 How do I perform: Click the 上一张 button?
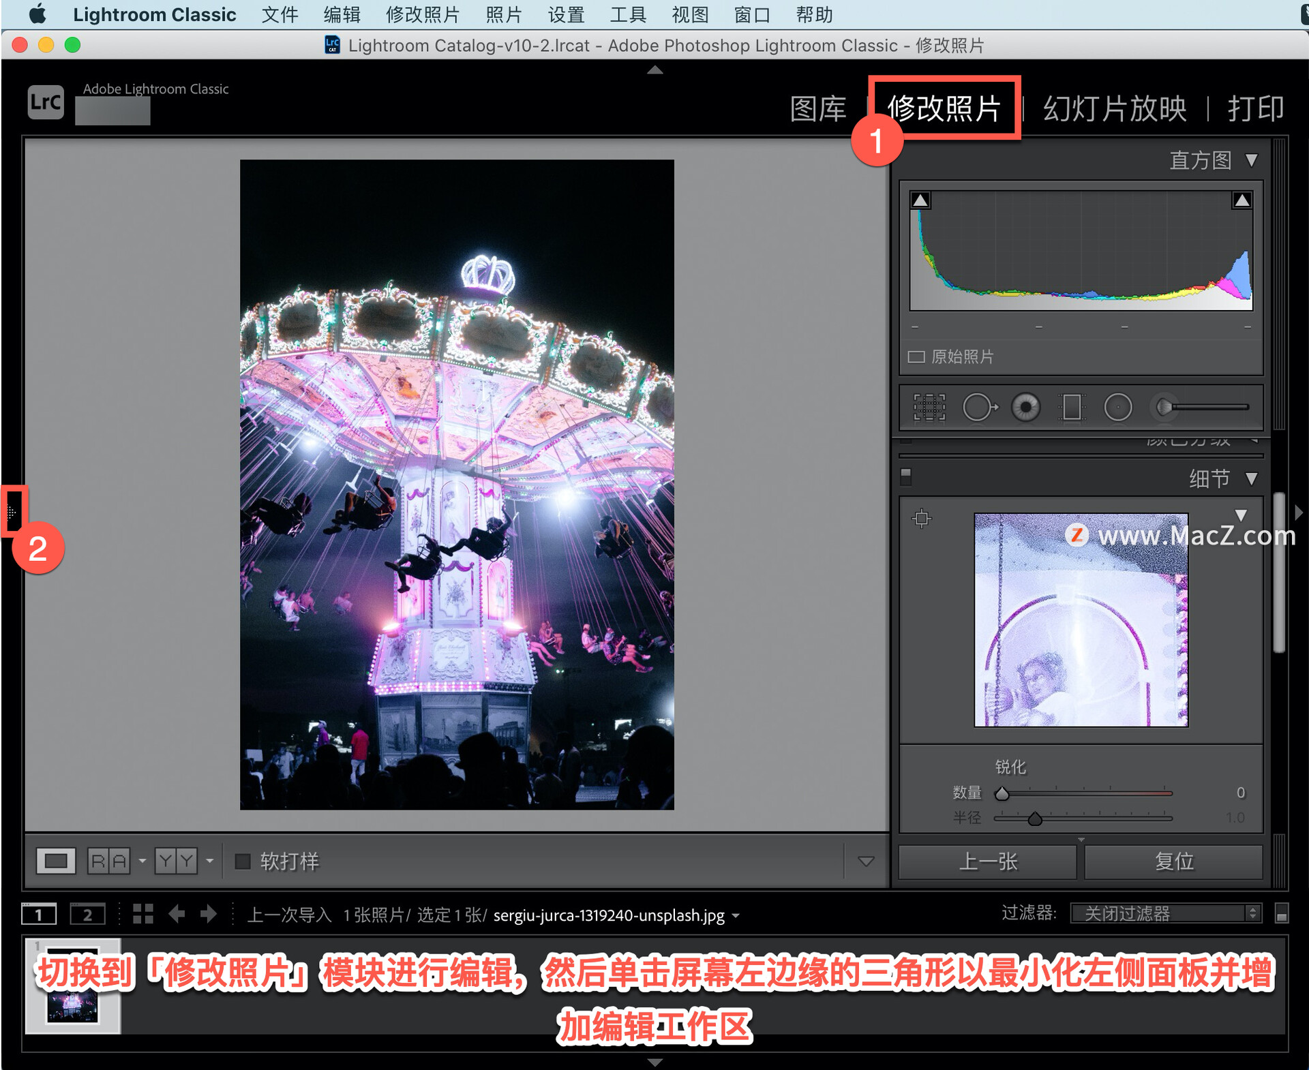pyautogui.click(x=987, y=862)
